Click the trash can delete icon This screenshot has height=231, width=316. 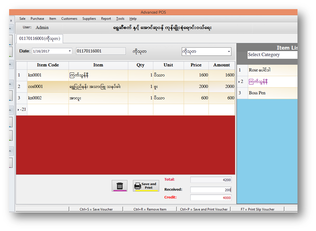[120, 186]
